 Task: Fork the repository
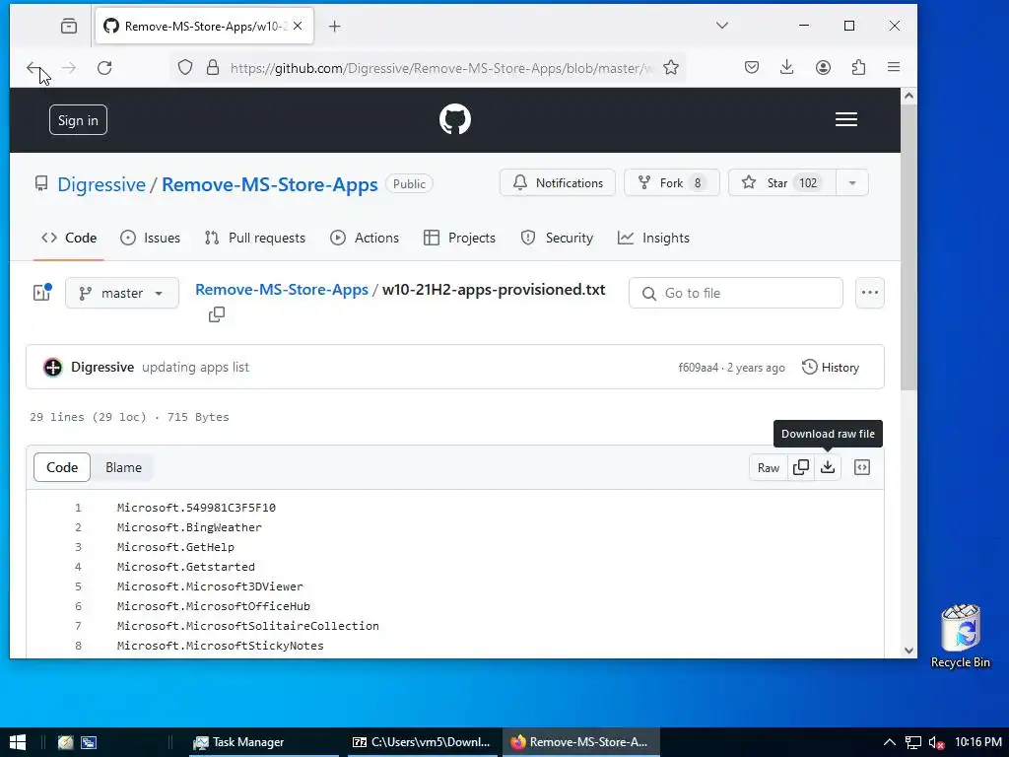click(671, 182)
